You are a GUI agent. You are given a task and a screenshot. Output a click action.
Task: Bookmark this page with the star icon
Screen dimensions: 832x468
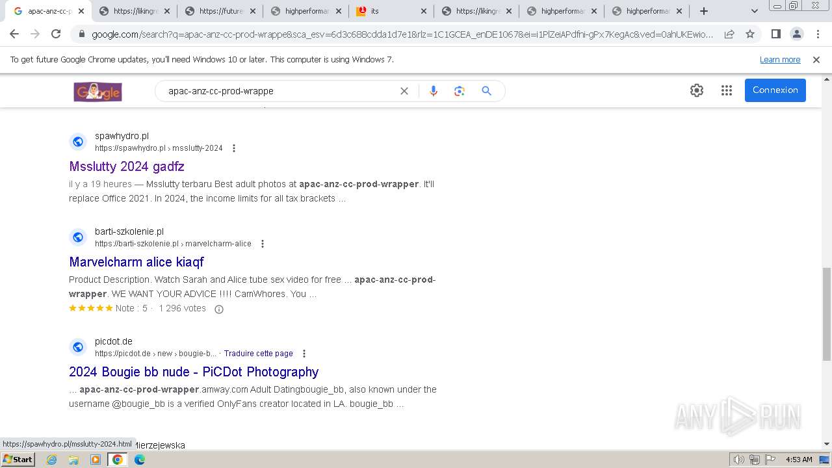(x=750, y=34)
